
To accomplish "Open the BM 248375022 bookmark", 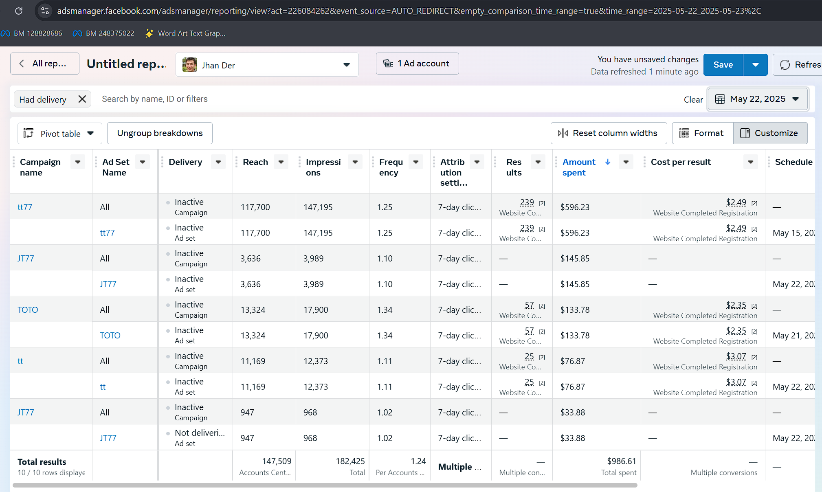I will click(103, 33).
